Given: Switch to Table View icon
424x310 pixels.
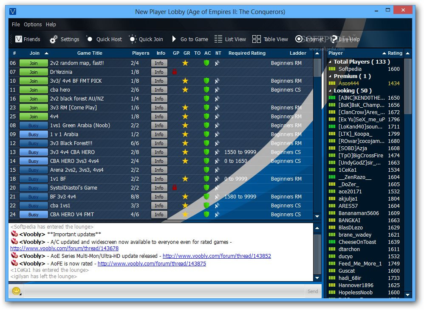Looking at the screenshot, I should [x=256, y=39].
